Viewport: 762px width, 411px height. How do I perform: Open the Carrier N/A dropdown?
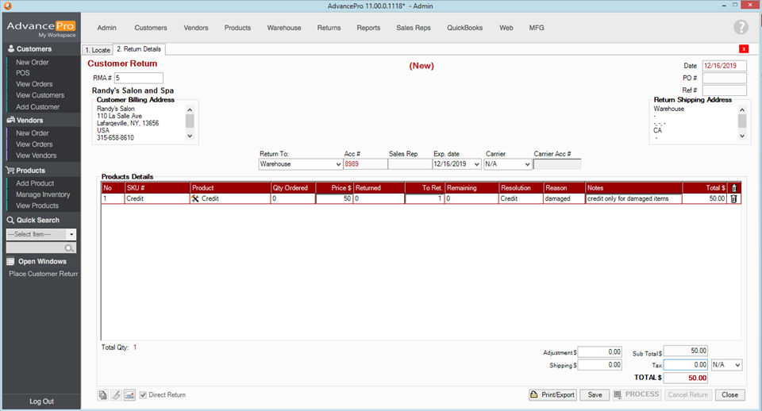pos(525,164)
